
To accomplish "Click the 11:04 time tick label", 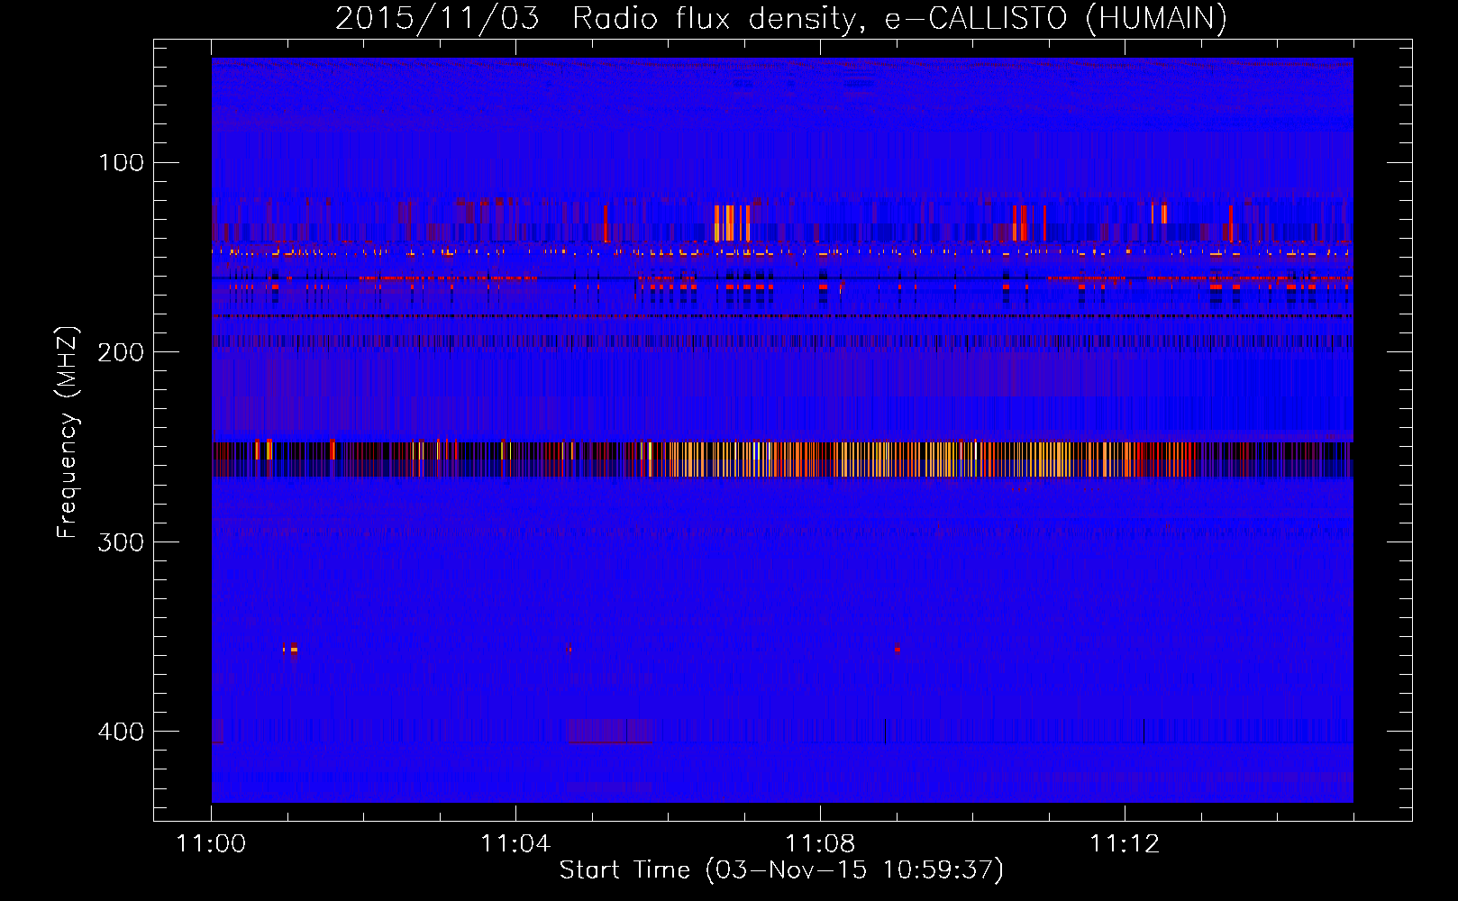I will 515,843.
